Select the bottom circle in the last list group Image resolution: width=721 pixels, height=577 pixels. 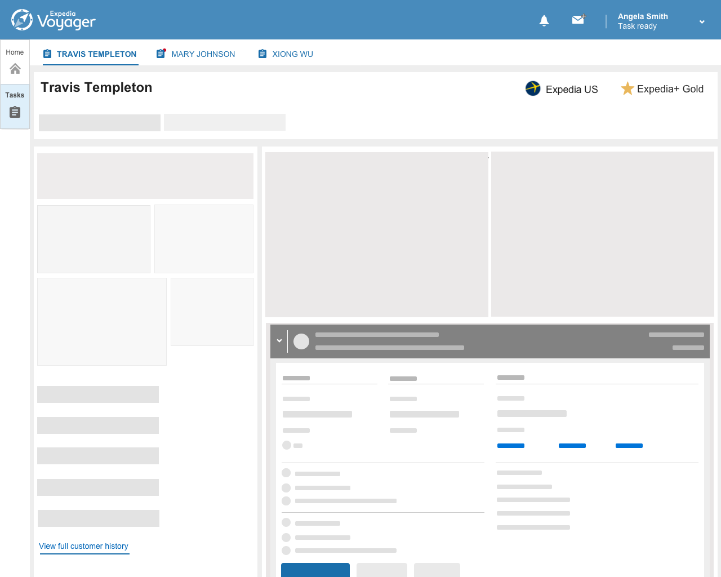click(x=286, y=551)
